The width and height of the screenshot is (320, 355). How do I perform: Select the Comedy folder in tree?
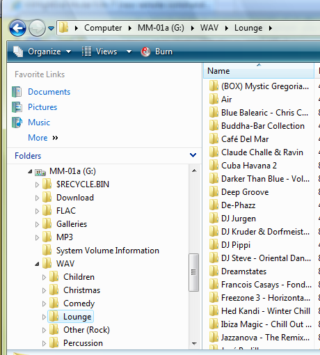click(x=79, y=303)
